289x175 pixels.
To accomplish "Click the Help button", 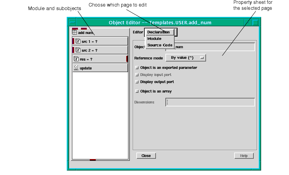I will coord(244,156).
